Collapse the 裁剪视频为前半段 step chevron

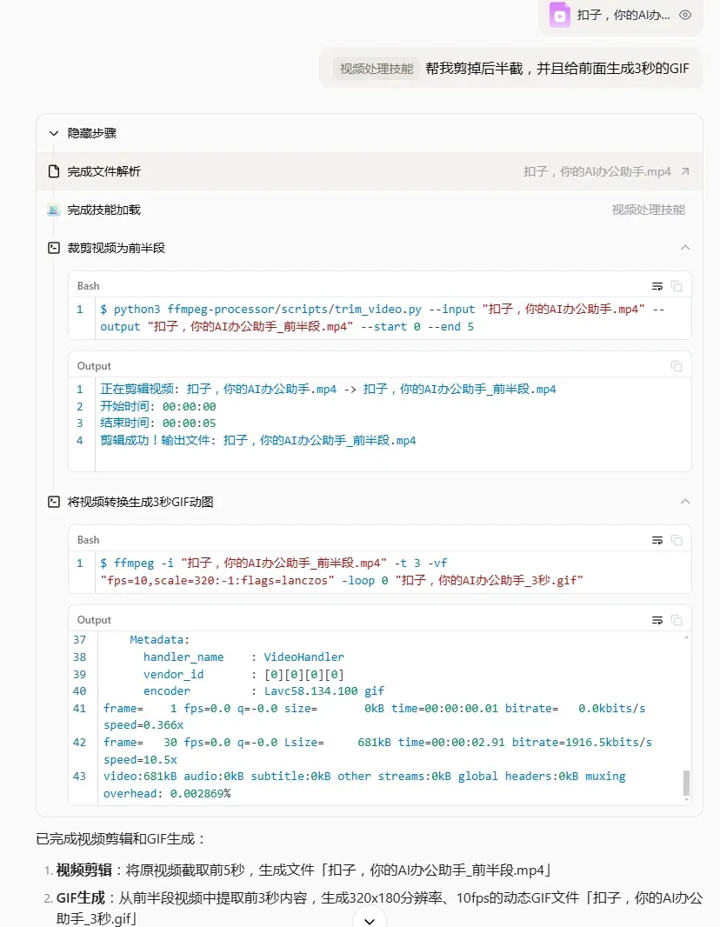[x=685, y=248]
